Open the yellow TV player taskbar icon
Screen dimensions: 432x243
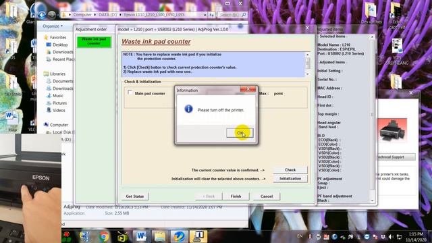click(x=122, y=237)
